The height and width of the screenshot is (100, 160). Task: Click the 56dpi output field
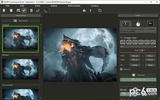[x=150, y=65]
